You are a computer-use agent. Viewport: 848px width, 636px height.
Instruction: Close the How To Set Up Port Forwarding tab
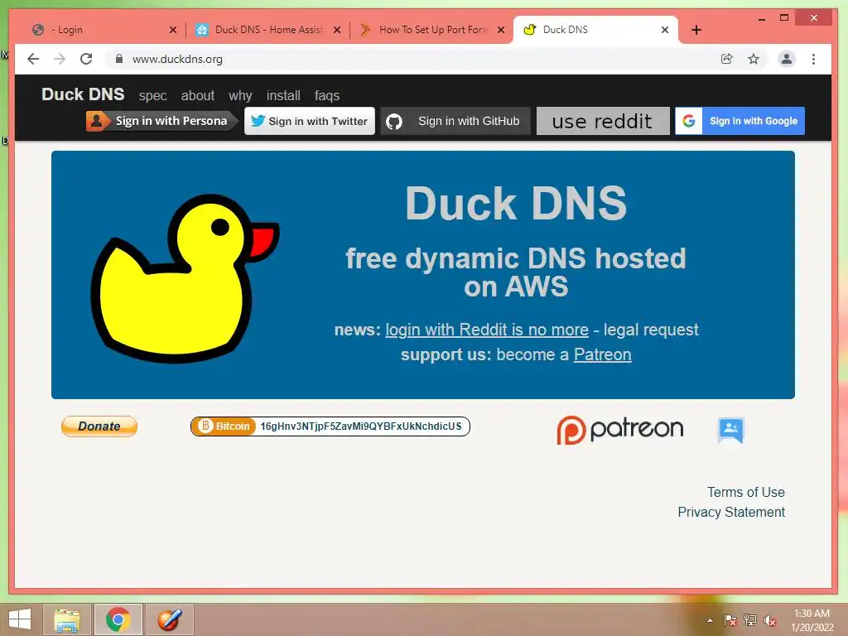(501, 30)
